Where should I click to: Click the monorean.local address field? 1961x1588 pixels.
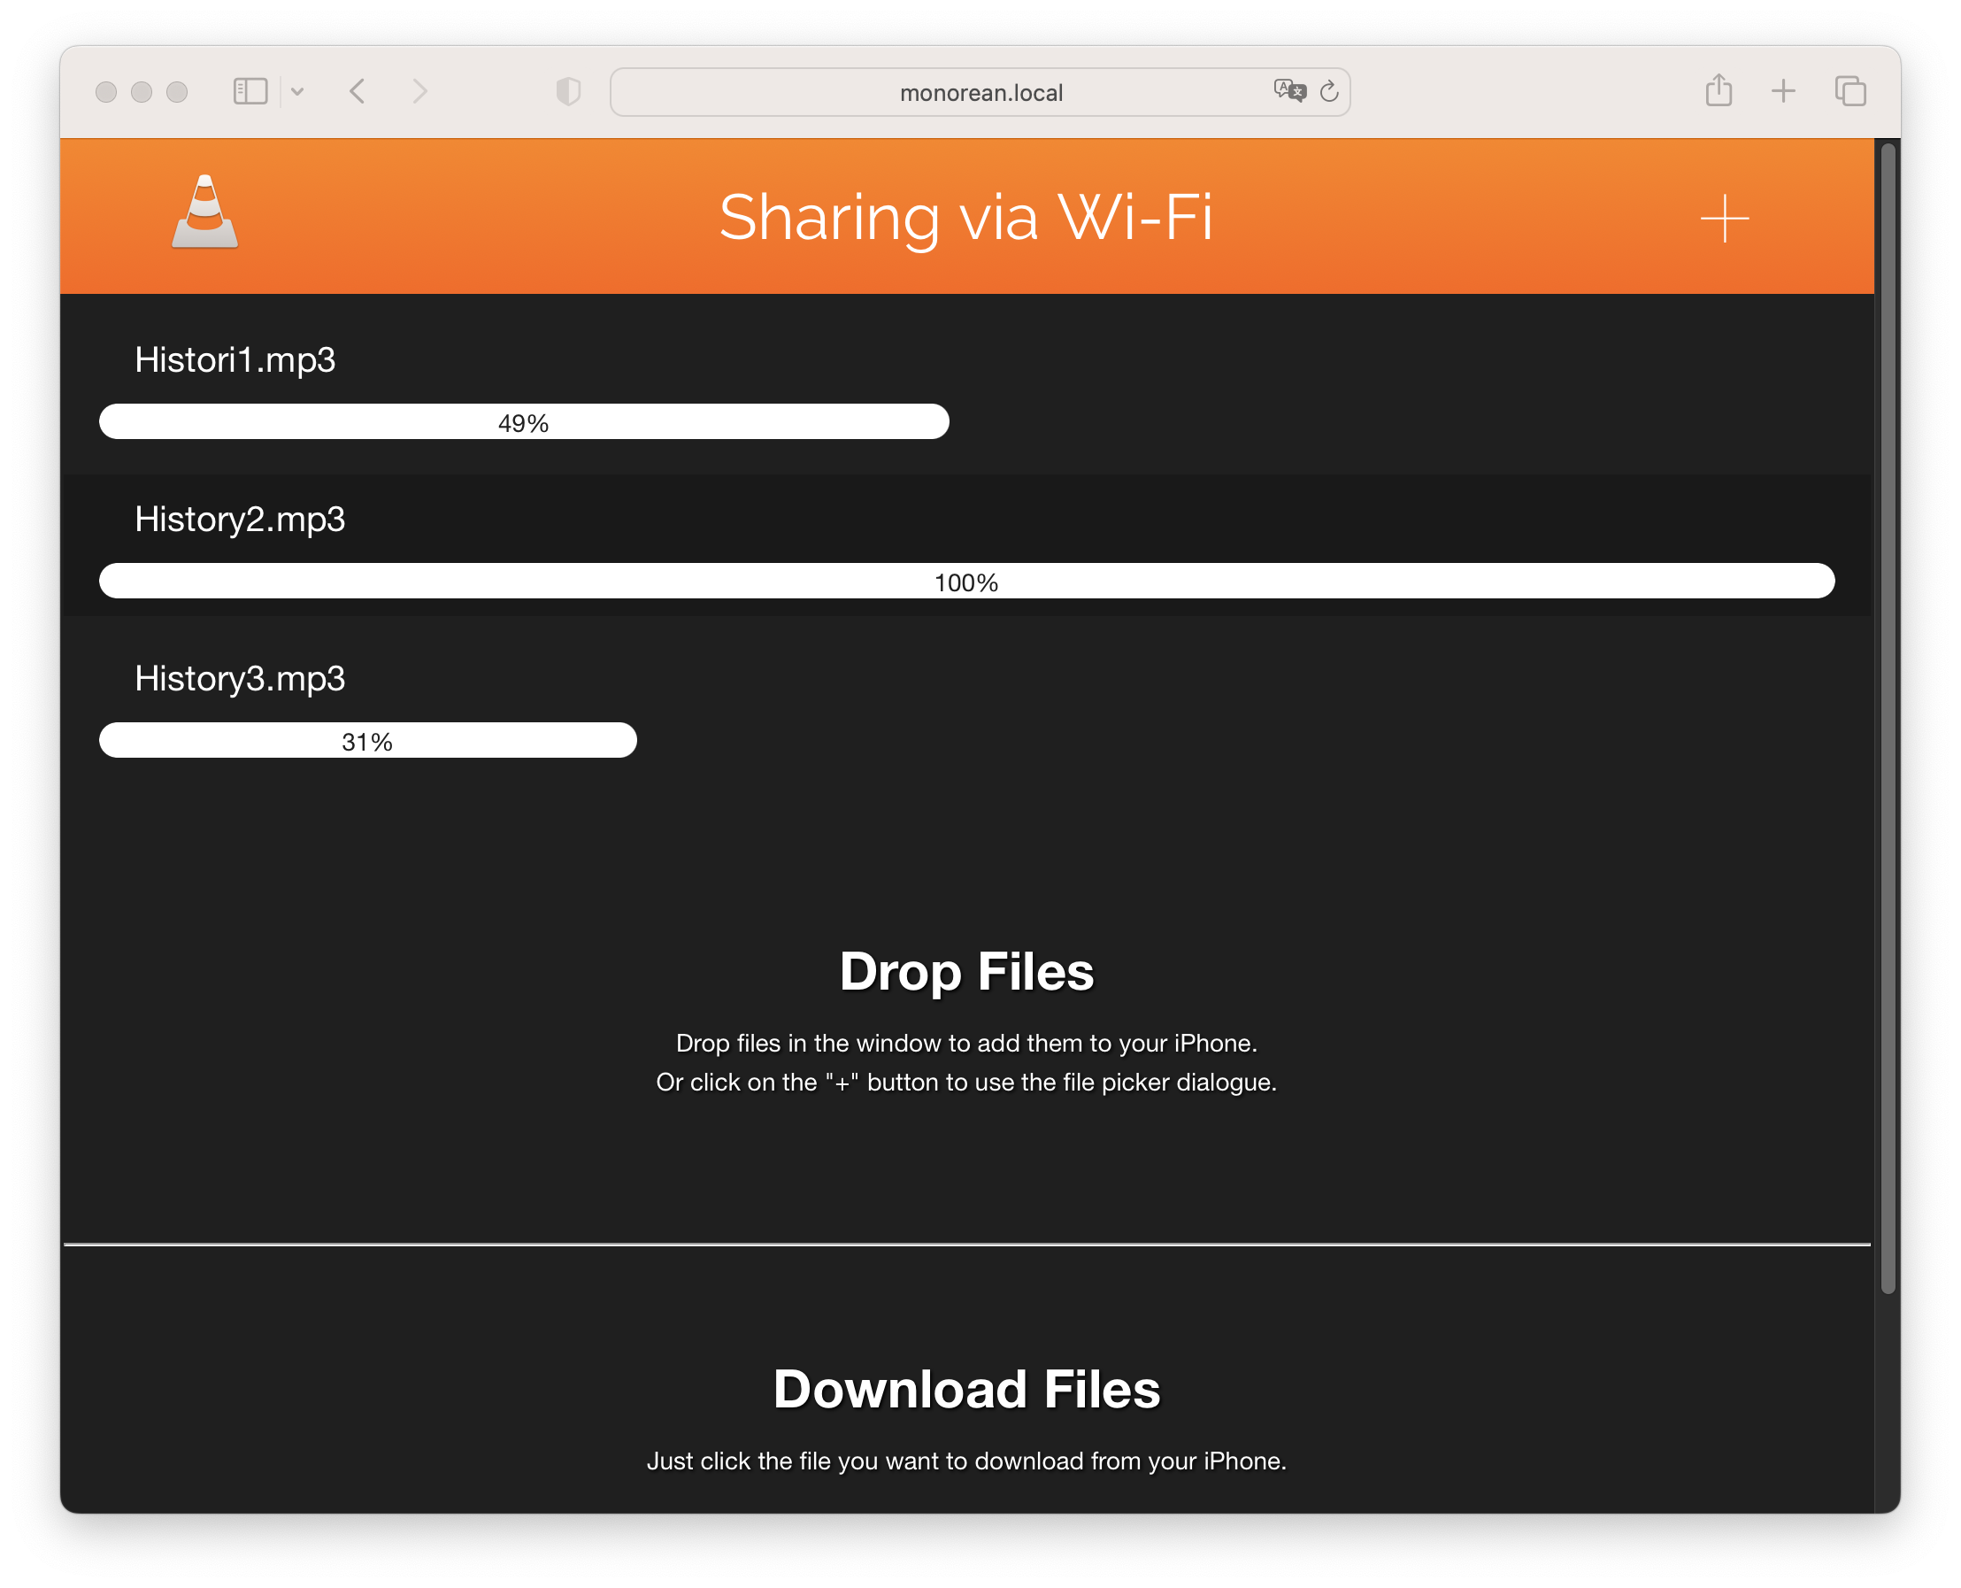point(980,92)
